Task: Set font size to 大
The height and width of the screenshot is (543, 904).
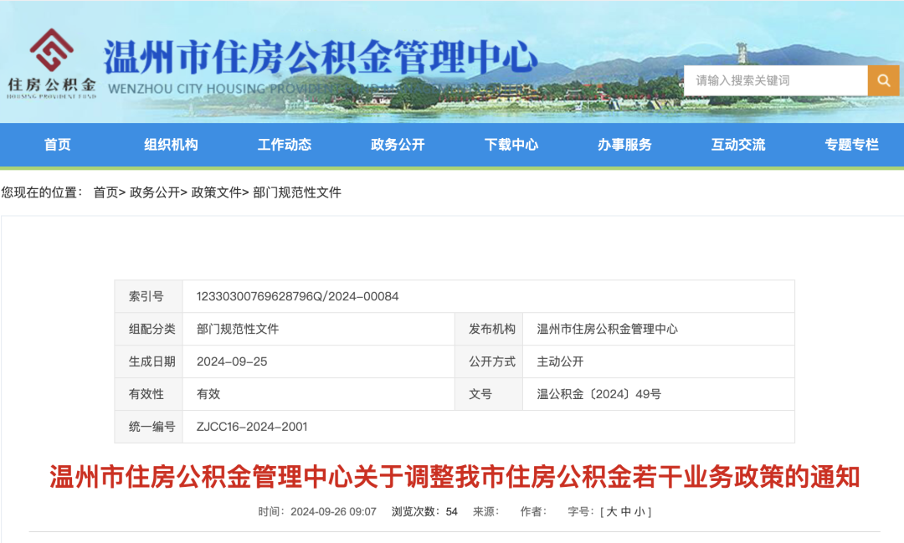Action: click(612, 512)
